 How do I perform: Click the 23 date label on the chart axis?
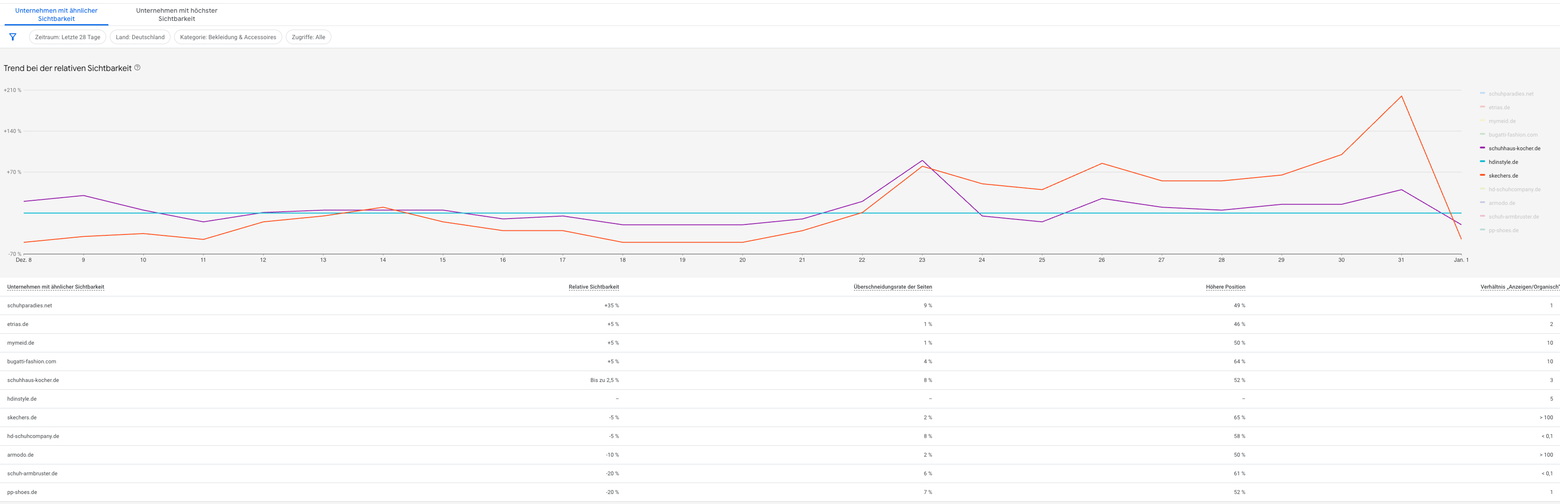point(922,260)
